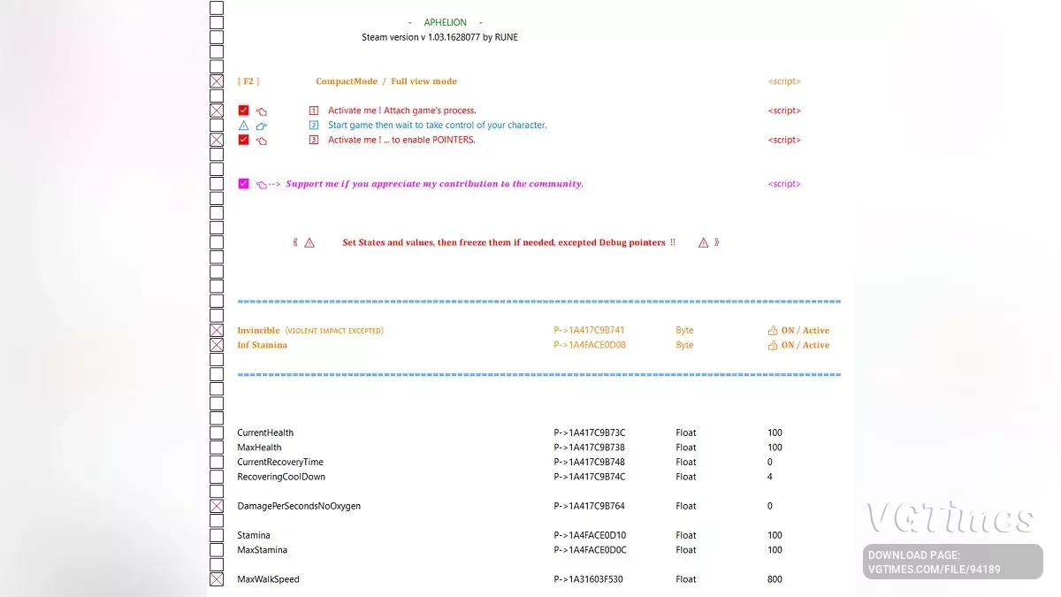This screenshot has width=1061, height=597.
Task: Select the DamagePerSecondsNoOxygen entry
Action: point(299,506)
